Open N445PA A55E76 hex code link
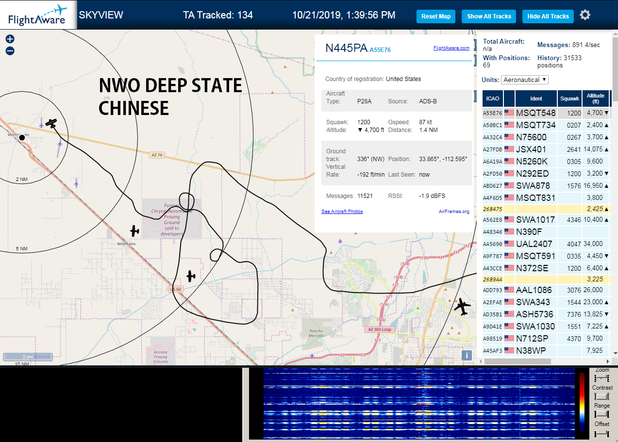618x442 pixels. pos(380,50)
